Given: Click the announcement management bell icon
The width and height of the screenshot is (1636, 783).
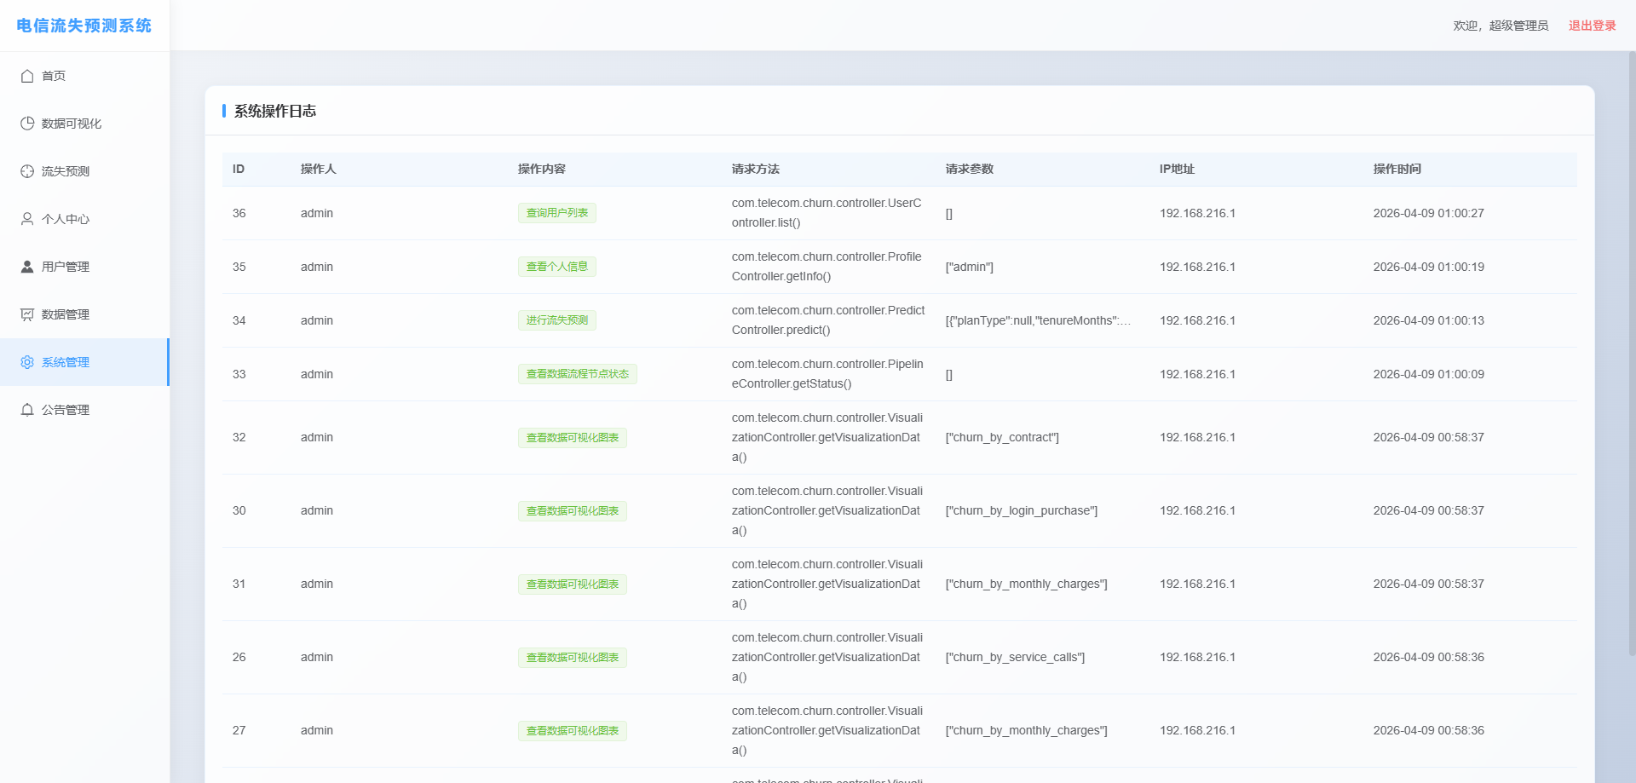Looking at the screenshot, I should point(27,410).
